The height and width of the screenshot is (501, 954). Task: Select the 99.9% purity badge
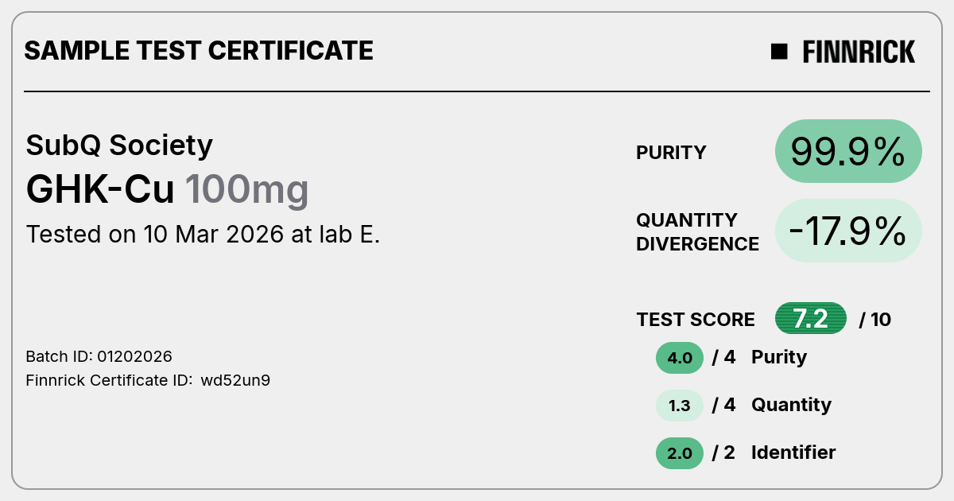[848, 151]
